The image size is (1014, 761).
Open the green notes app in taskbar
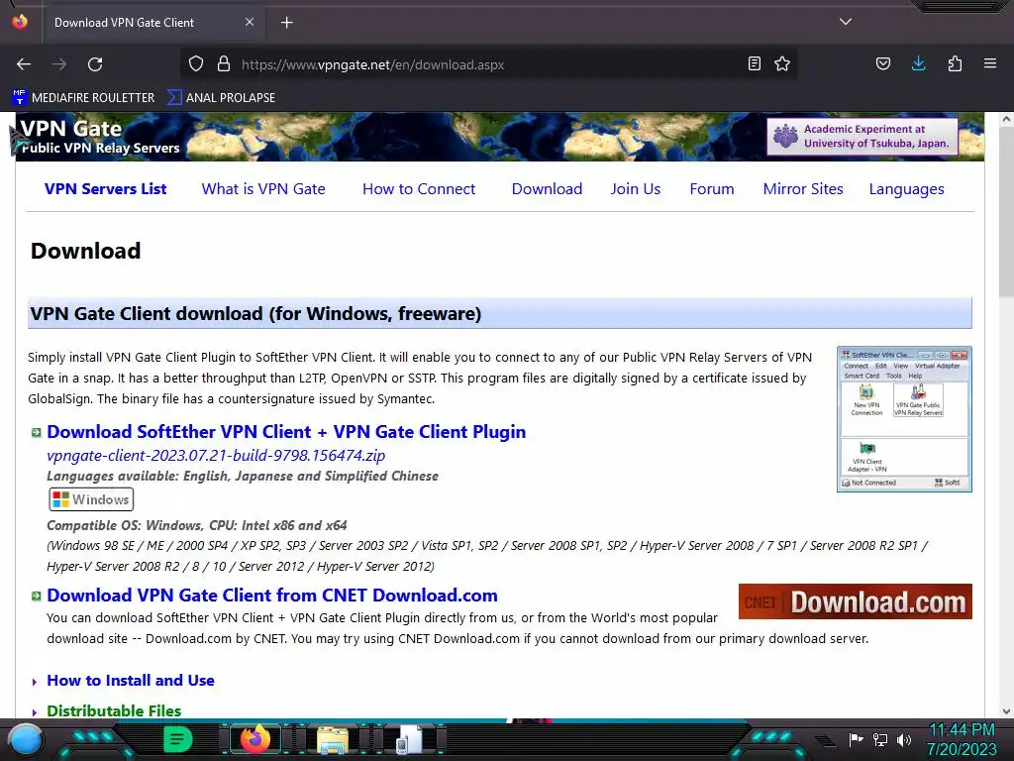click(178, 739)
